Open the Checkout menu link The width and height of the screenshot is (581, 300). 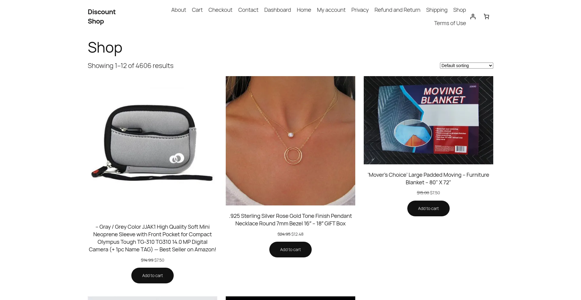coord(220,10)
